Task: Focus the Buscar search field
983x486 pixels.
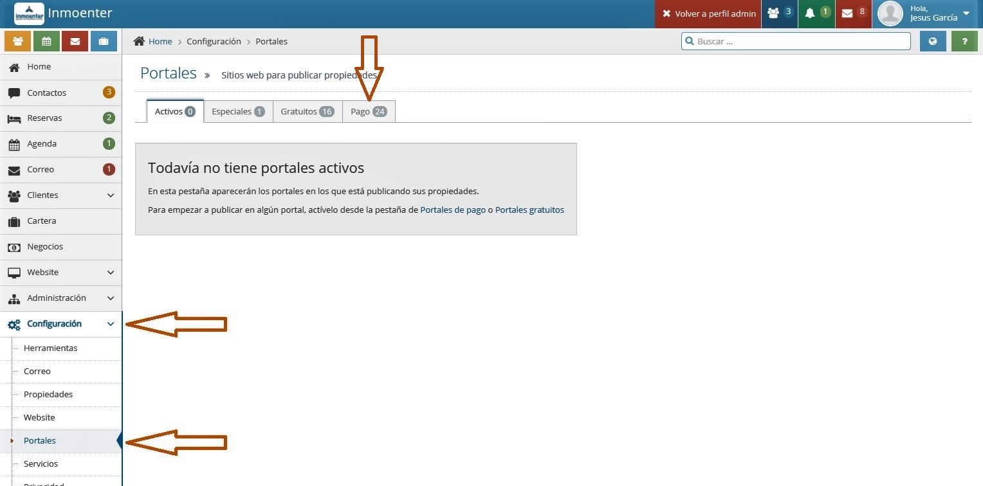Action: [796, 41]
